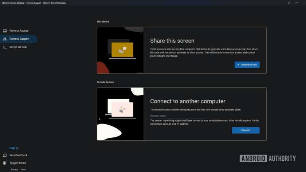Open the three-dot menu in title bar
Screen dimensions: 306x172
[x=297, y=3]
